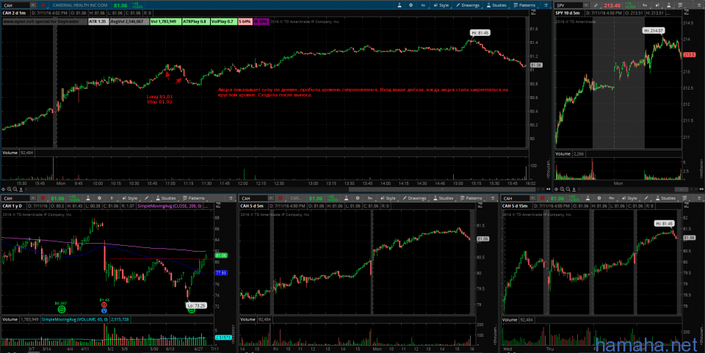Click the CAH 5 d 5m timeframe label
Image resolution: width=705 pixels, height=353 pixels.
[x=252, y=205]
